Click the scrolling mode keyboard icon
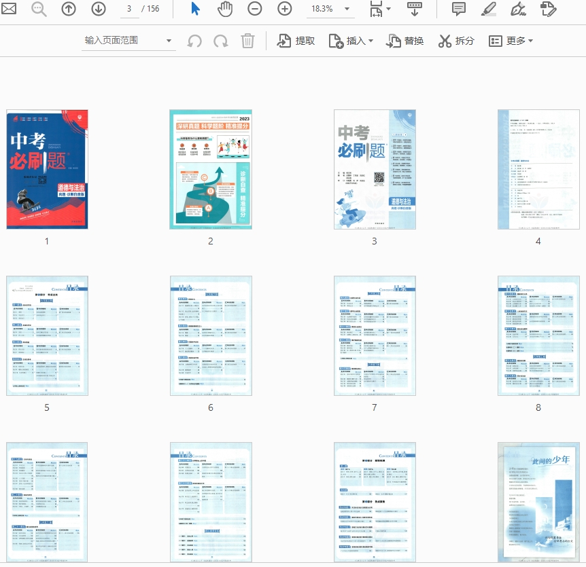 (415, 9)
